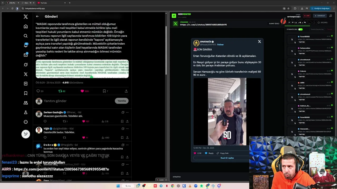The image size is (337, 189).
Task: Click the reply icon showing 20 comments
Action: pos(38,91)
